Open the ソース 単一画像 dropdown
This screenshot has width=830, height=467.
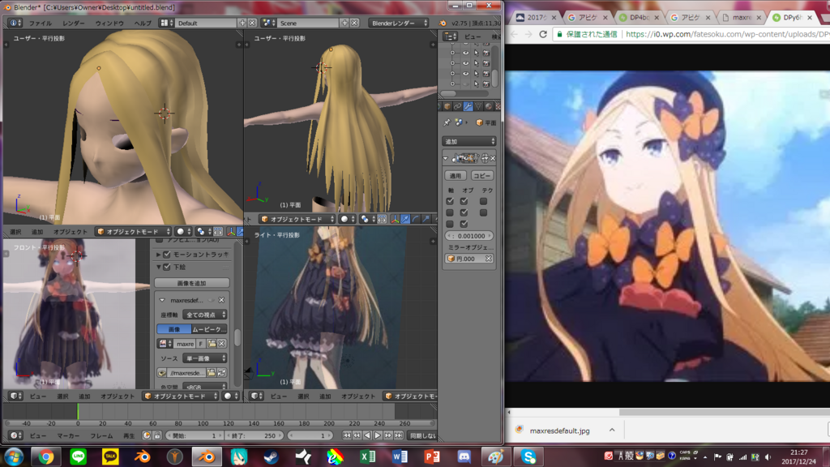click(205, 358)
